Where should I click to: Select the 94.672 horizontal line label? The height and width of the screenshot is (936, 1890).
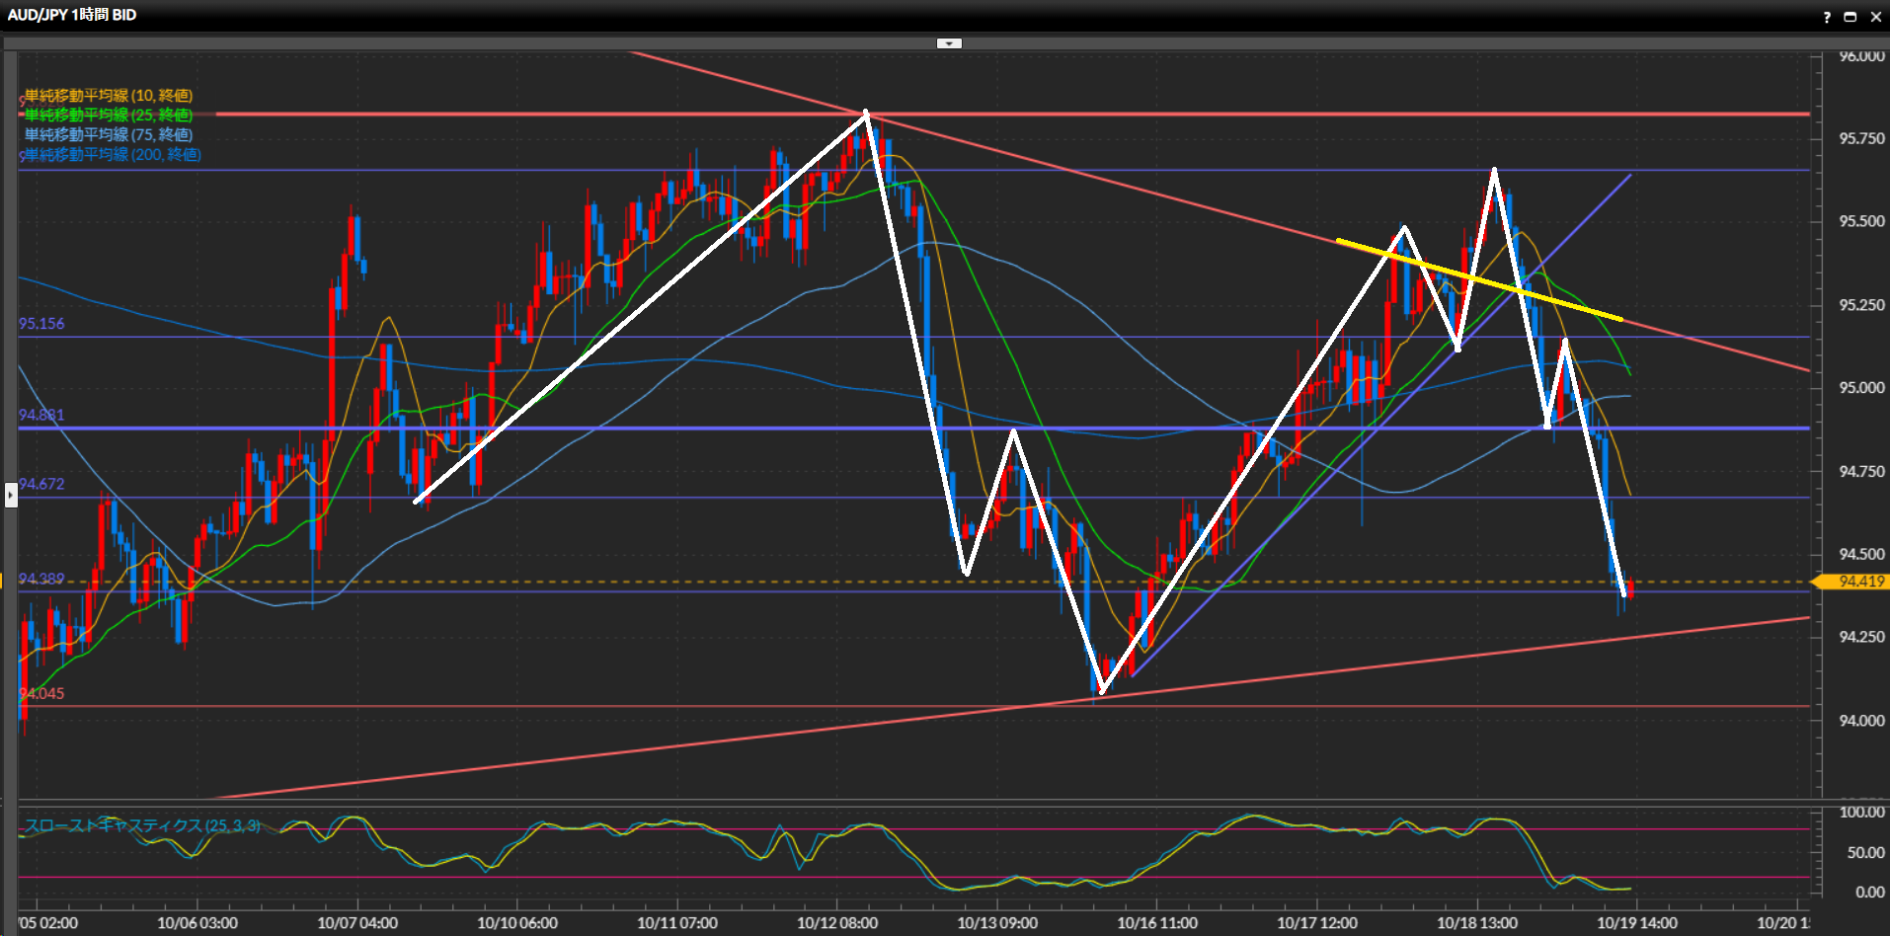point(41,484)
